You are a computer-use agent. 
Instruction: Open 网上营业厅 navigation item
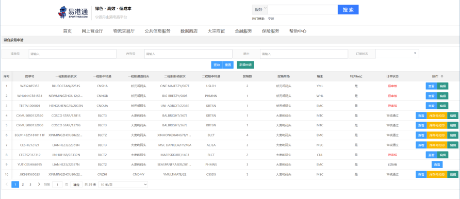[x=92, y=31]
